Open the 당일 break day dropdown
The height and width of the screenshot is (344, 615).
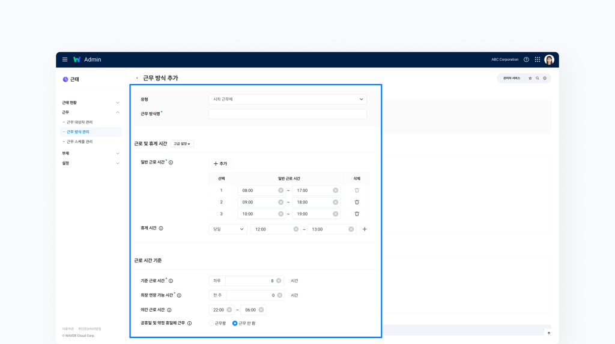click(227, 229)
